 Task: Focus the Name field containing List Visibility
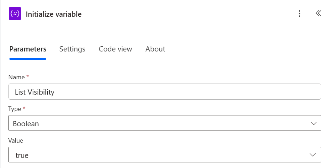click(164, 92)
